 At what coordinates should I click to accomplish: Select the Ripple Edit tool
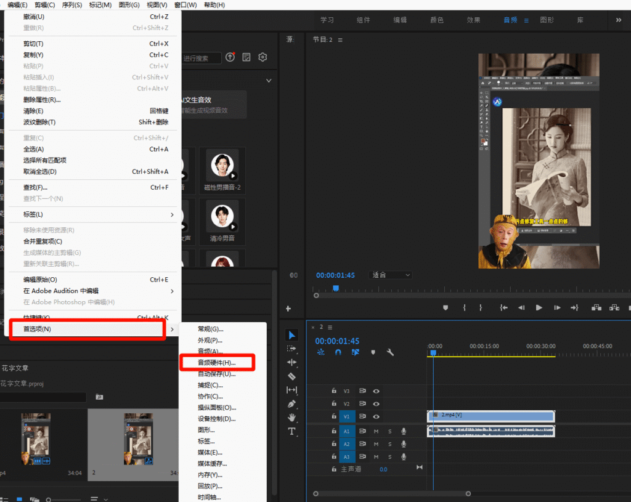292,362
